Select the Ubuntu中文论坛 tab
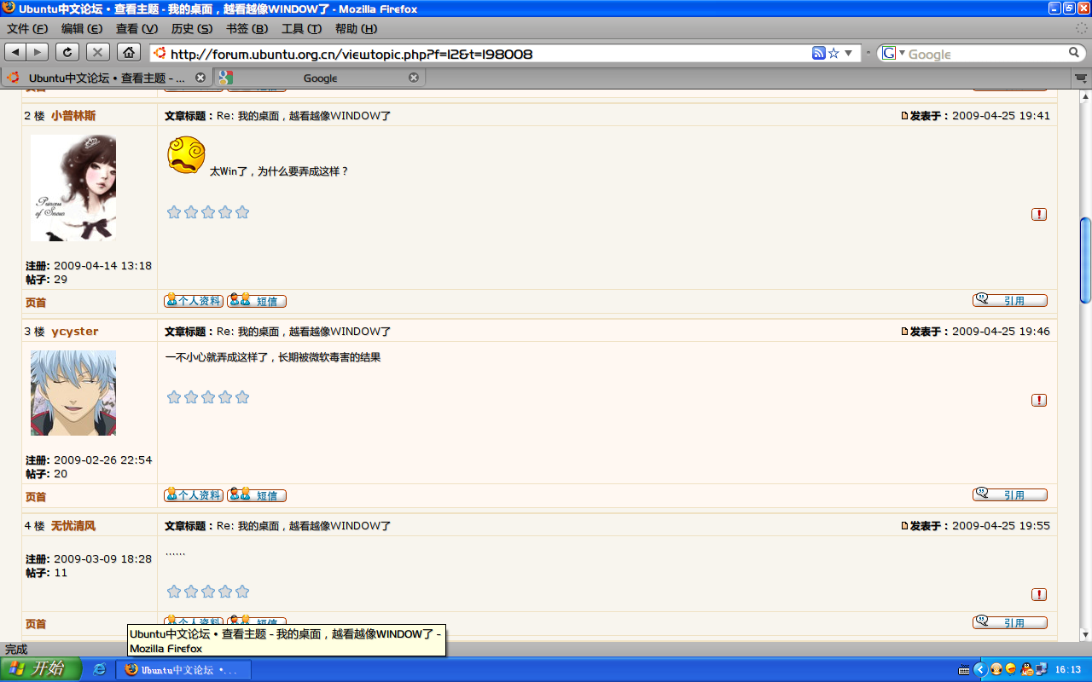The height and width of the screenshot is (682, 1092). 107,78
